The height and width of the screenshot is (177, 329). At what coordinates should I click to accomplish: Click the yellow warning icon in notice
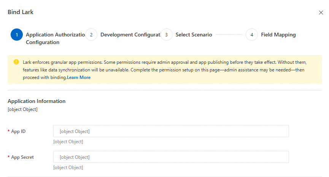click(x=16, y=62)
